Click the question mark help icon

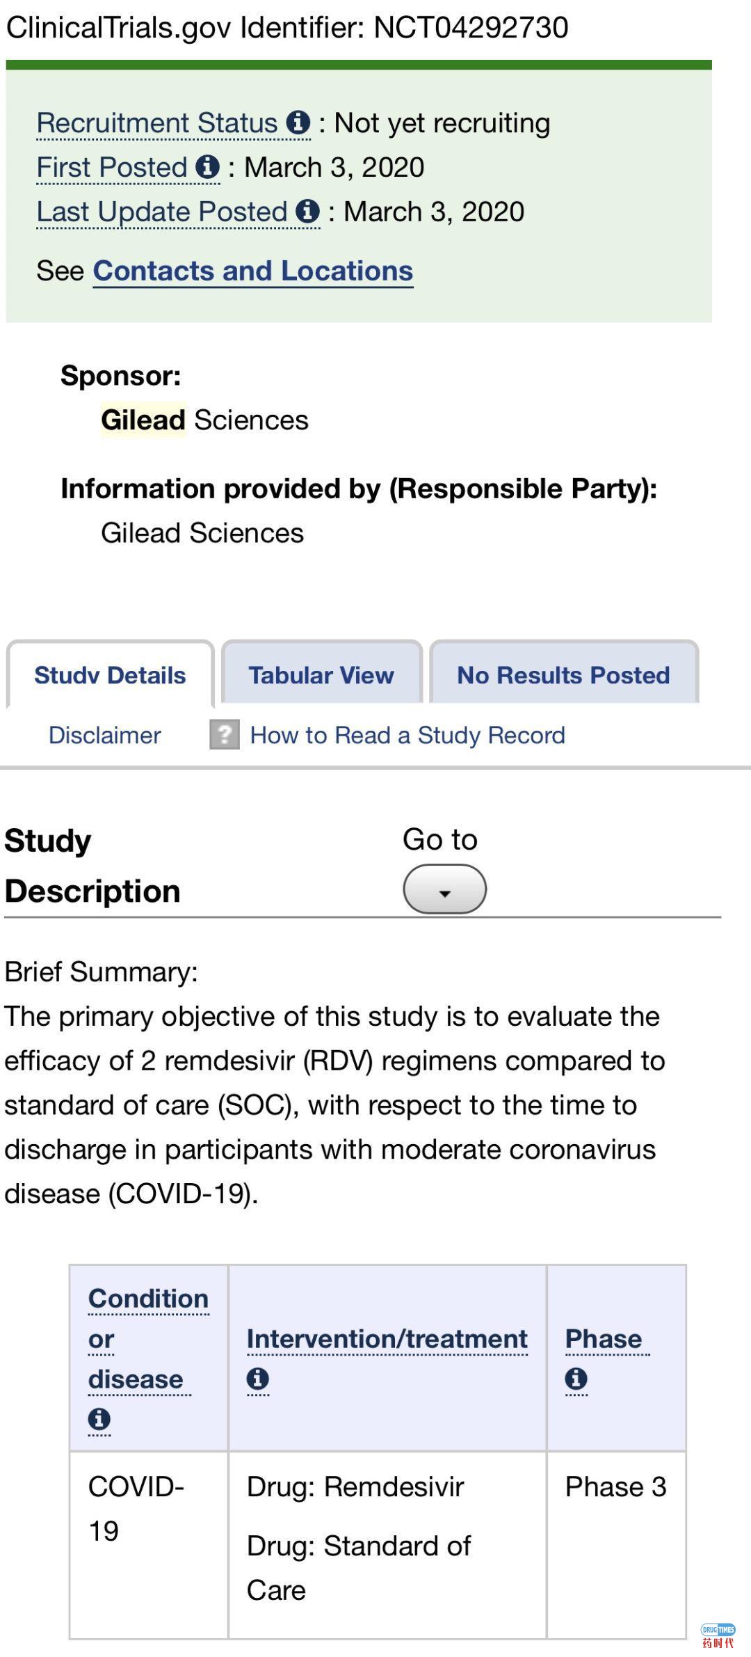click(224, 734)
